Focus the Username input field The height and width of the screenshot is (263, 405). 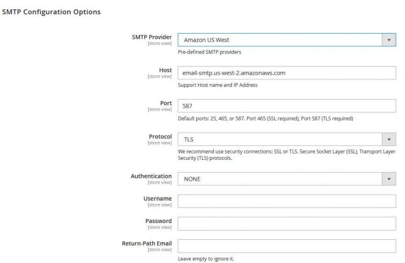pos(287,201)
